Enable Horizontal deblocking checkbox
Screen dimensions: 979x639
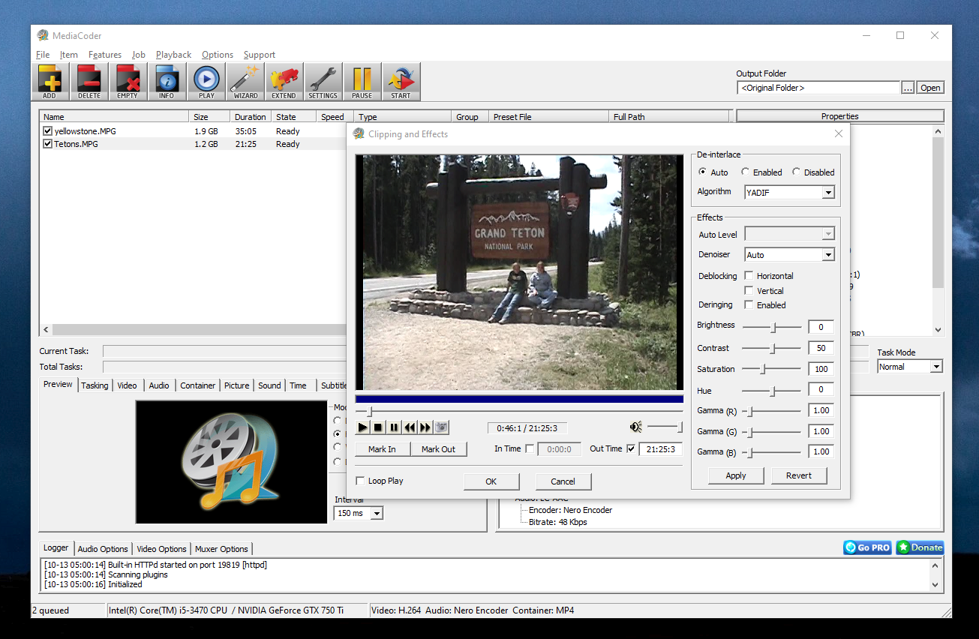749,276
